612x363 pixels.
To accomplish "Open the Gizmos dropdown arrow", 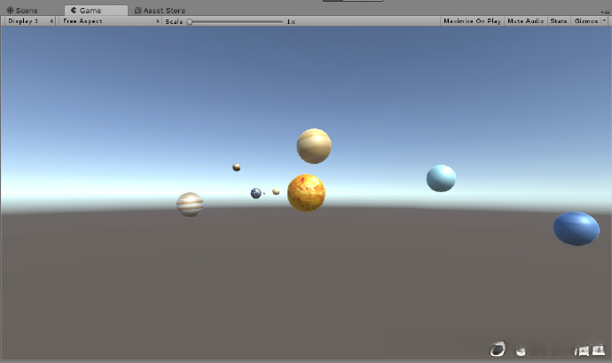I will point(604,21).
